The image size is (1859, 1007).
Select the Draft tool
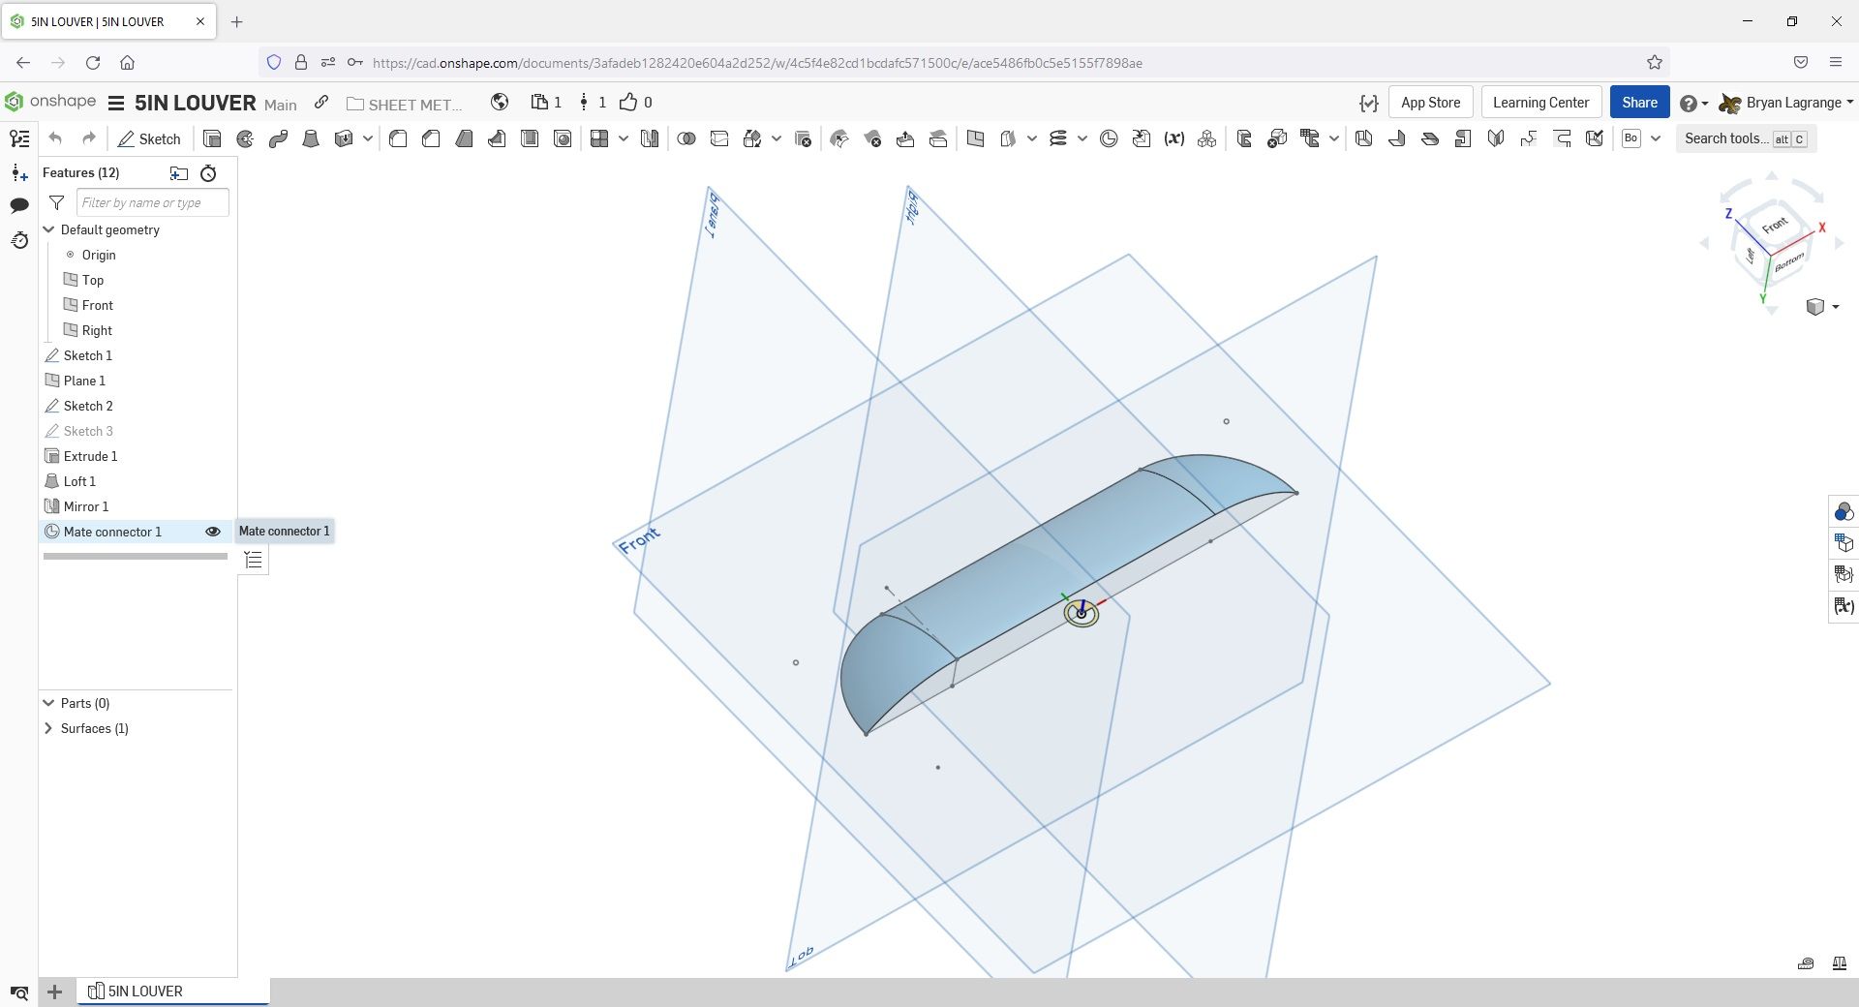(464, 138)
